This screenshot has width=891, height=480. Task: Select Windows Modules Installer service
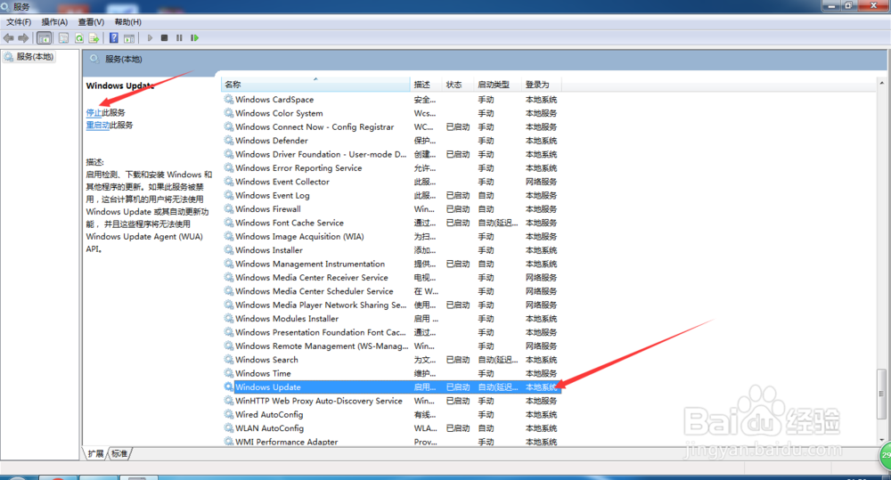coord(391,319)
